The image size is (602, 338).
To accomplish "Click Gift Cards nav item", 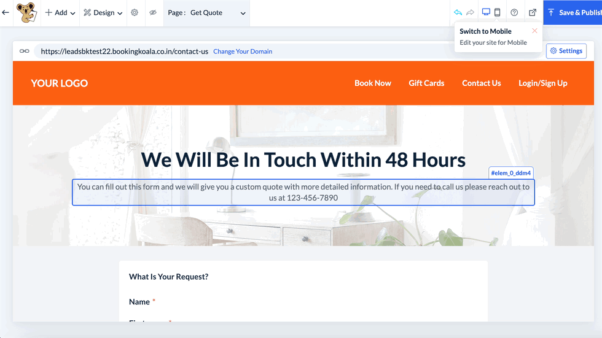I will (426, 83).
